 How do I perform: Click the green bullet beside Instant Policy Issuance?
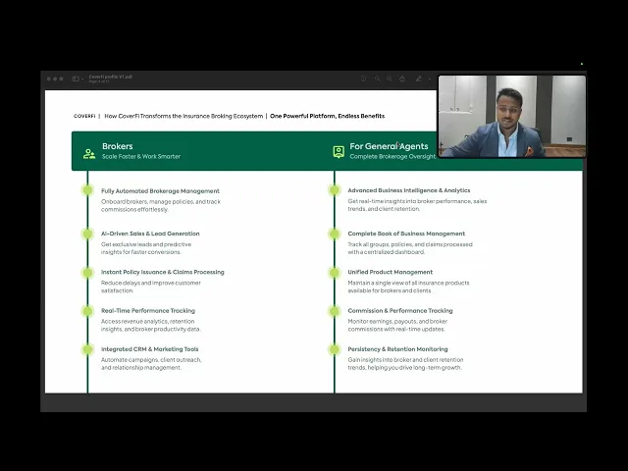(87, 273)
